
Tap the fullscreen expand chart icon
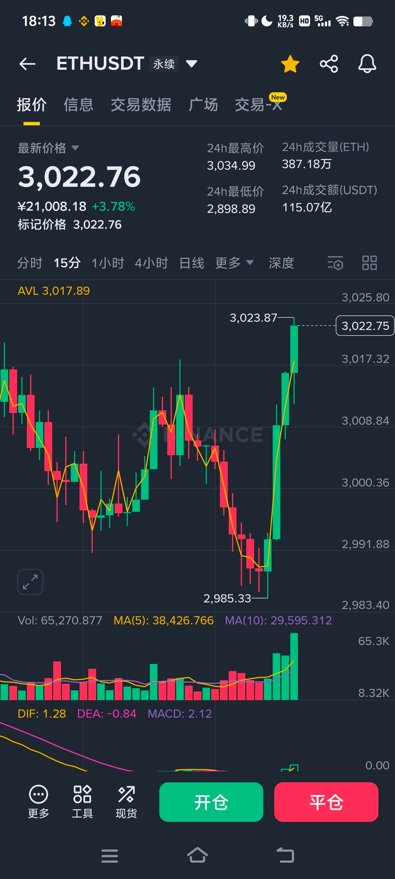(30, 582)
